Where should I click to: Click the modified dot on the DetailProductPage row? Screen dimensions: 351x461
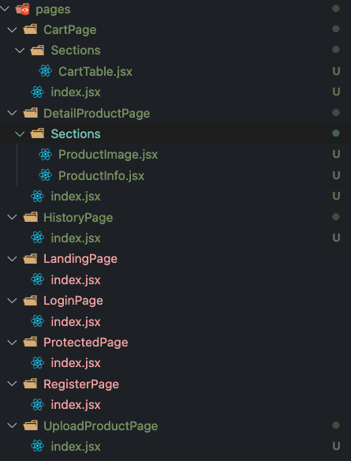tap(336, 113)
